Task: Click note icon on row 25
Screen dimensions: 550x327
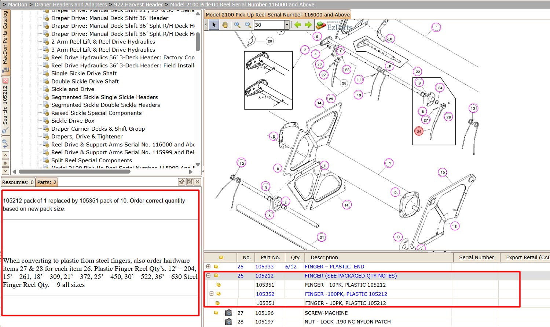Action: 216,267
